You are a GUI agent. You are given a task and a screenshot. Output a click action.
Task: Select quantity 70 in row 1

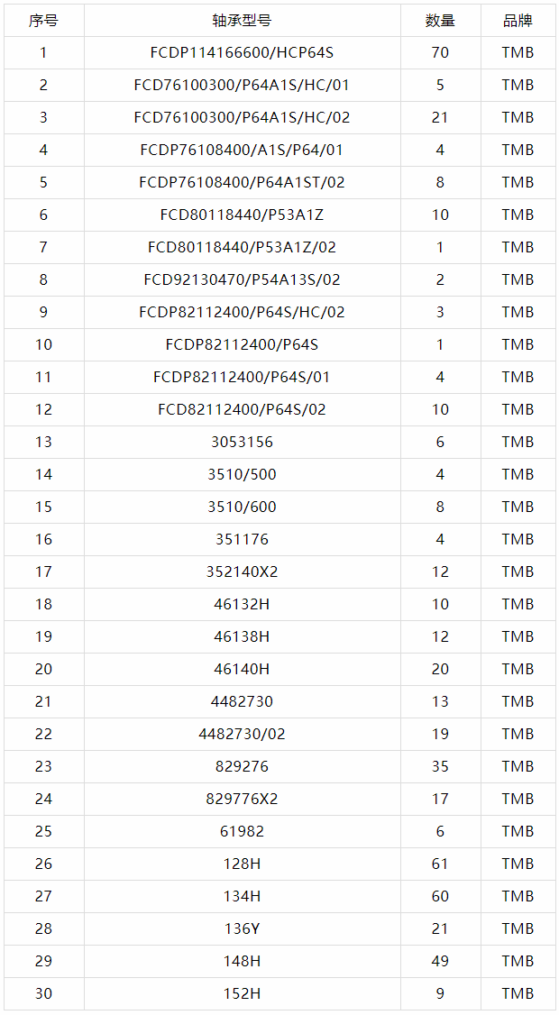[441, 53]
